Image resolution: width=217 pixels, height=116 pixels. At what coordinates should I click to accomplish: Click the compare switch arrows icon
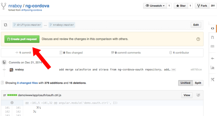[x=6, y=25]
